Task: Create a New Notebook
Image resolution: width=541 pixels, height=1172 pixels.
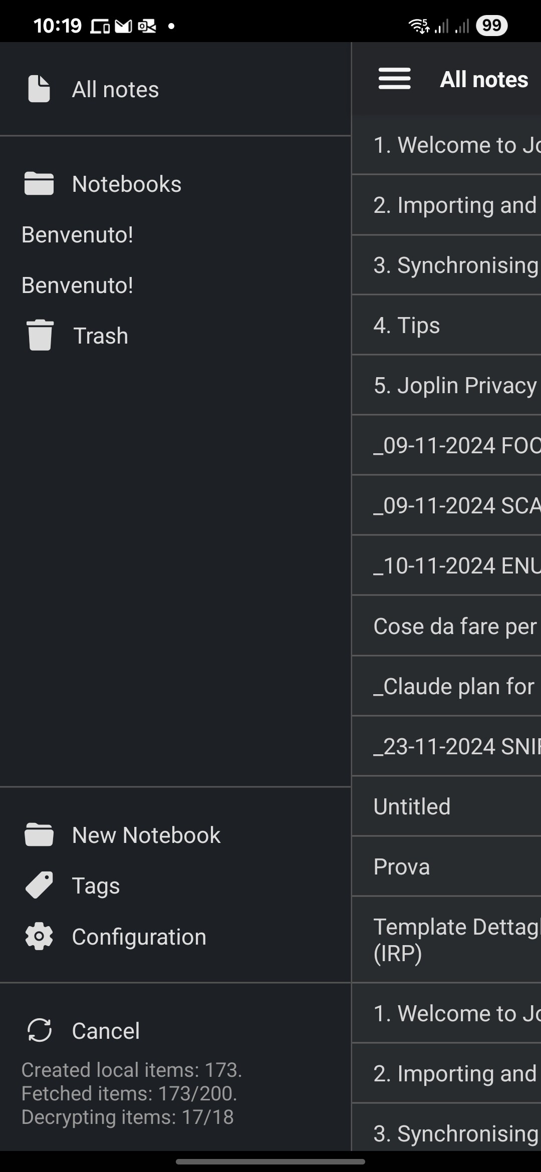Action: (175, 835)
